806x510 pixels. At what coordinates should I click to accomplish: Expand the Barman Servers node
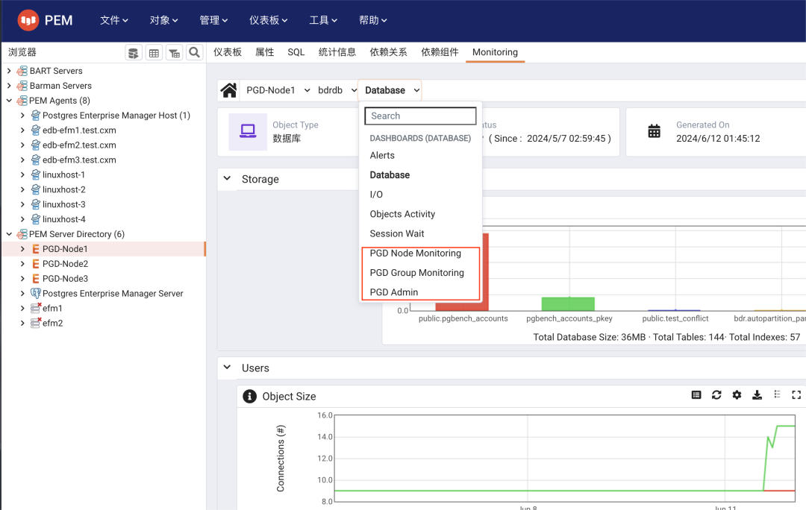pyautogui.click(x=9, y=86)
